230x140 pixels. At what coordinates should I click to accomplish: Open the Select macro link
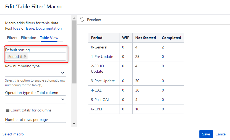coord(13,134)
